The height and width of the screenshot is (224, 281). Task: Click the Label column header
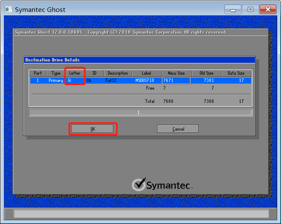146,73
